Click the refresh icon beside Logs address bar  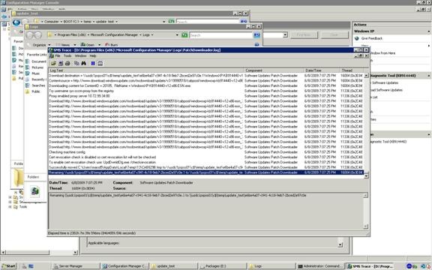pyautogui.click(x=184, y=35)
